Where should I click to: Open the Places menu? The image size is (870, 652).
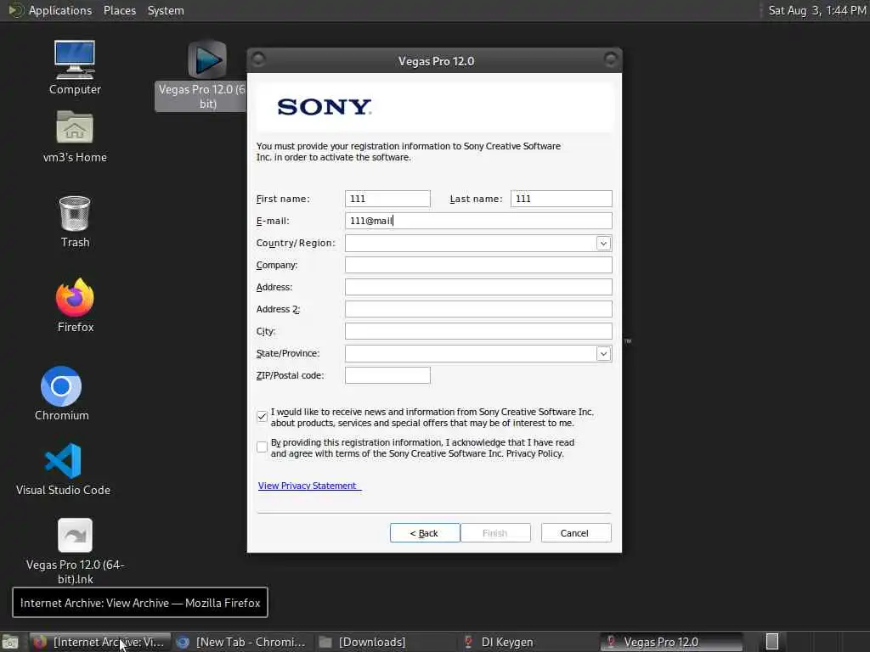[x=119, y=10]
